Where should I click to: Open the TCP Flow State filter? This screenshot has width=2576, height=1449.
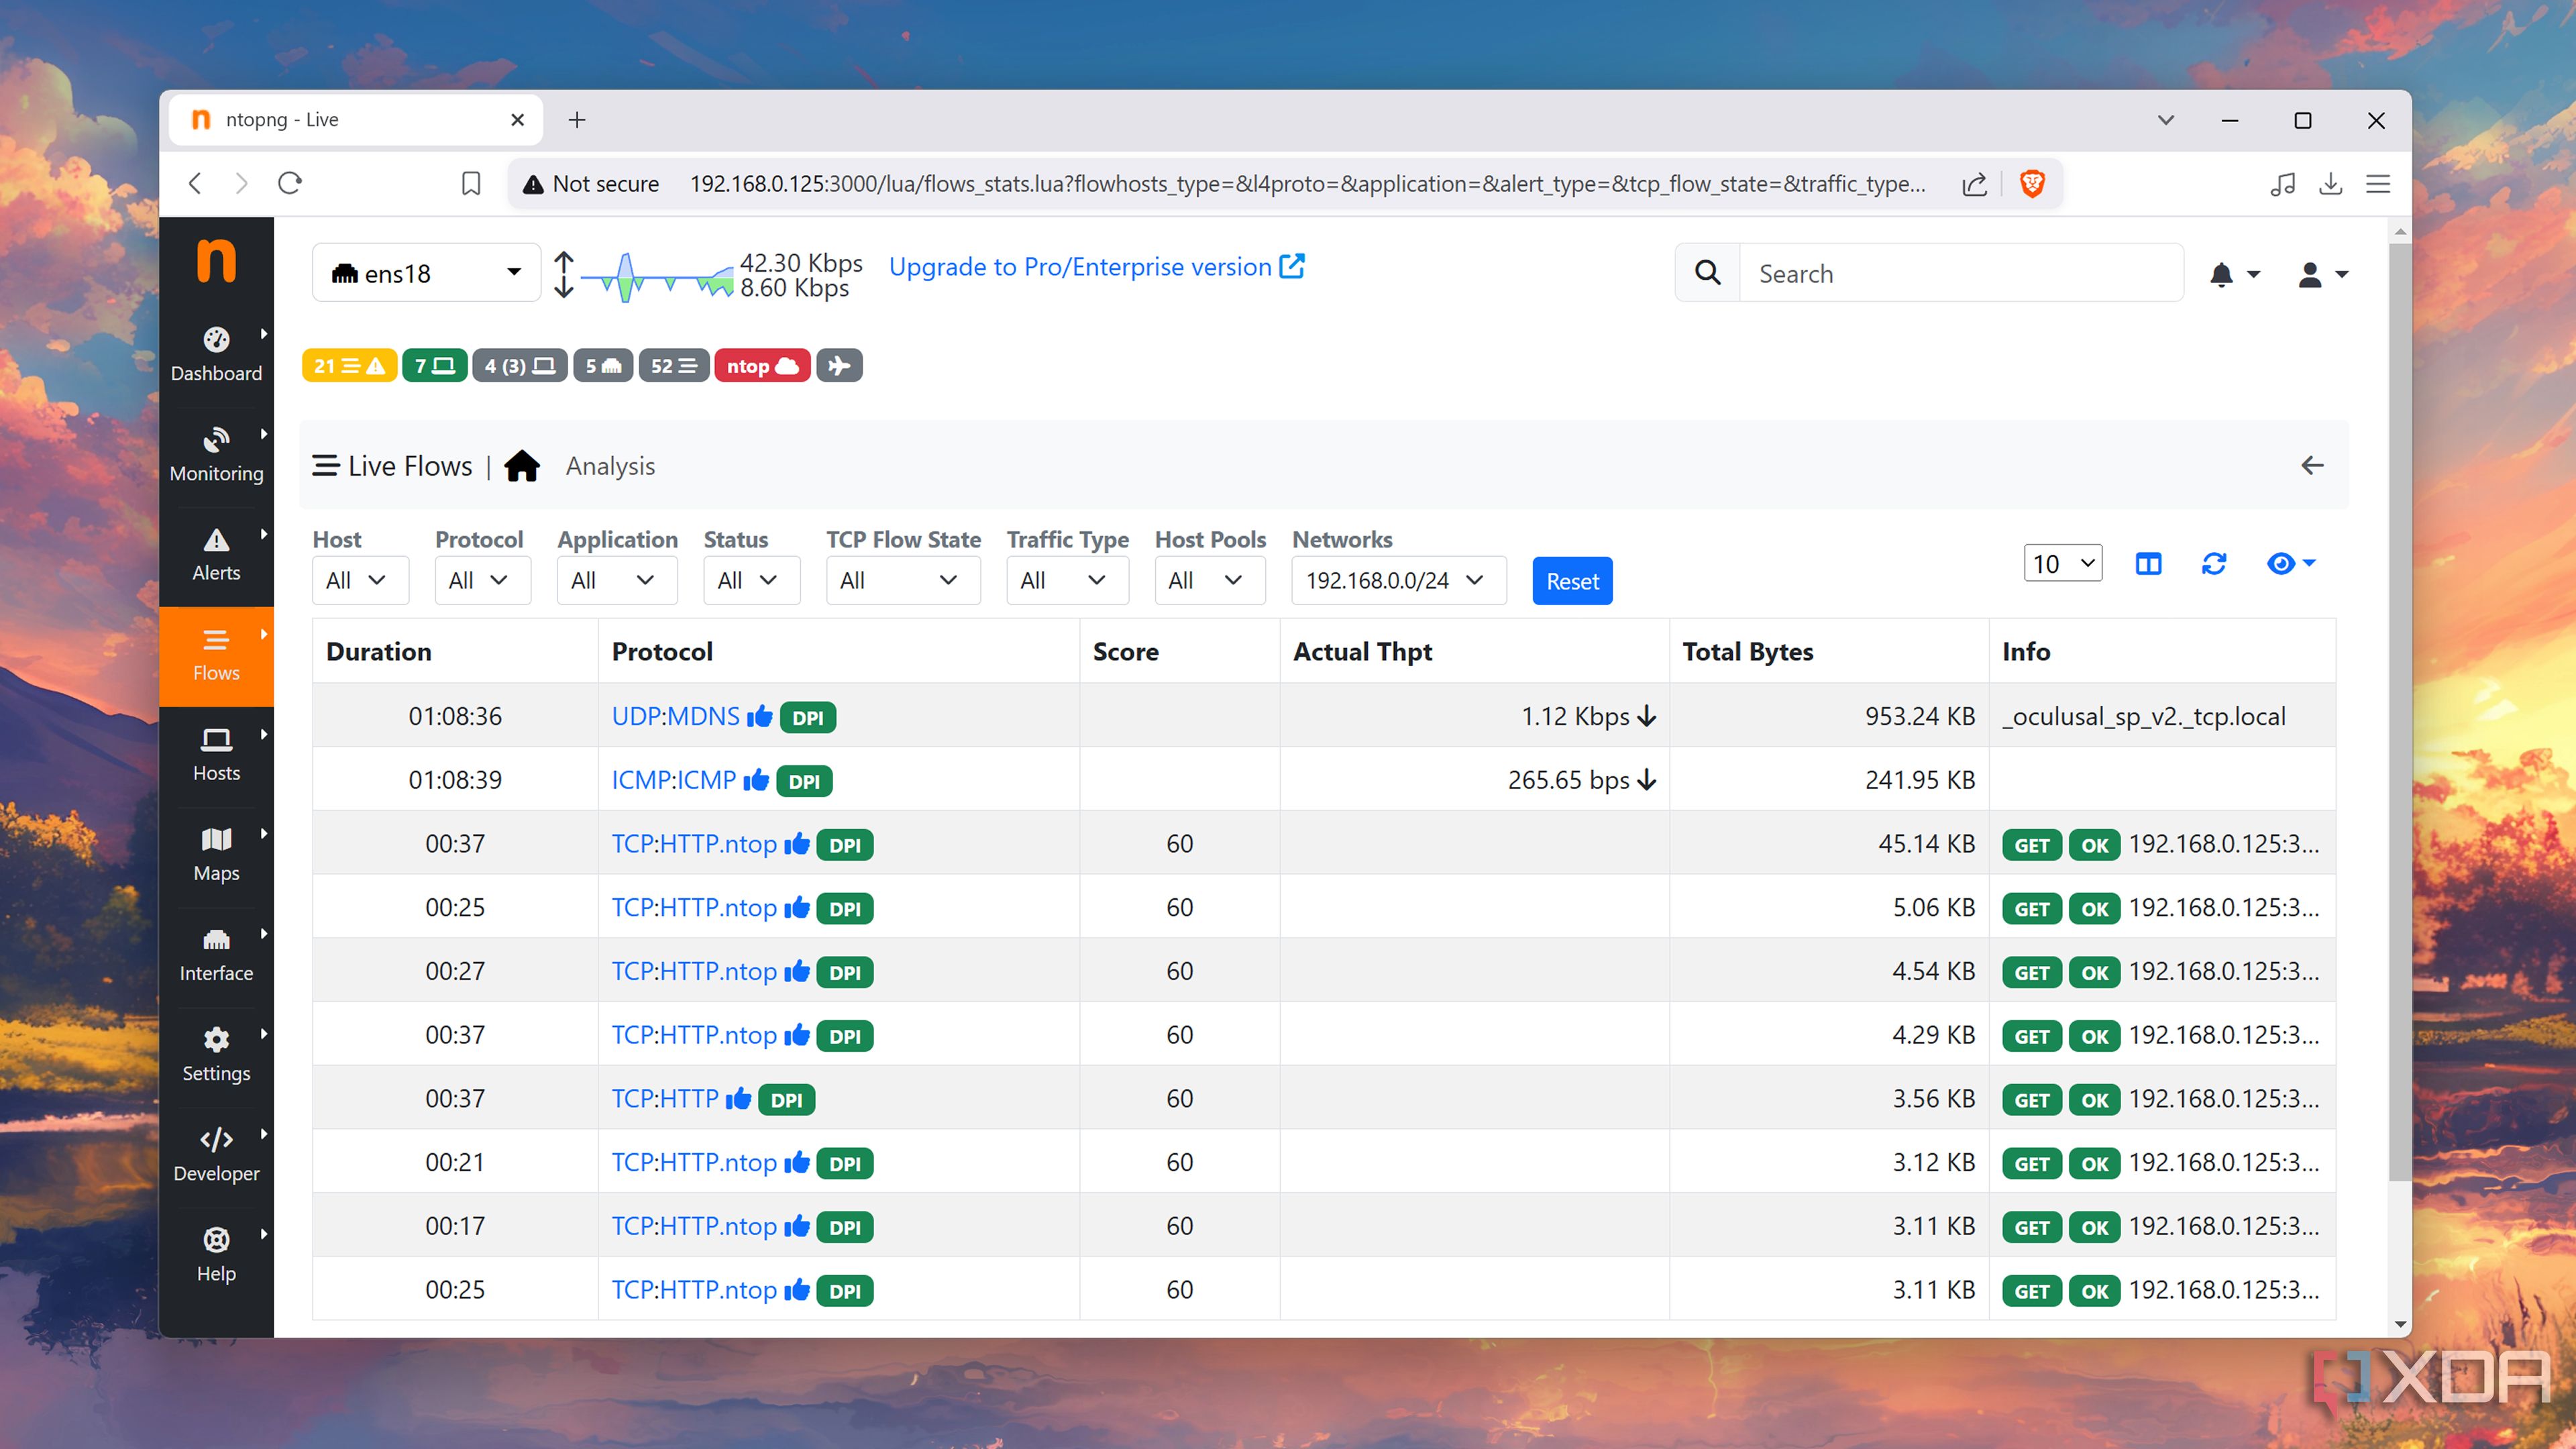[902, 580]
